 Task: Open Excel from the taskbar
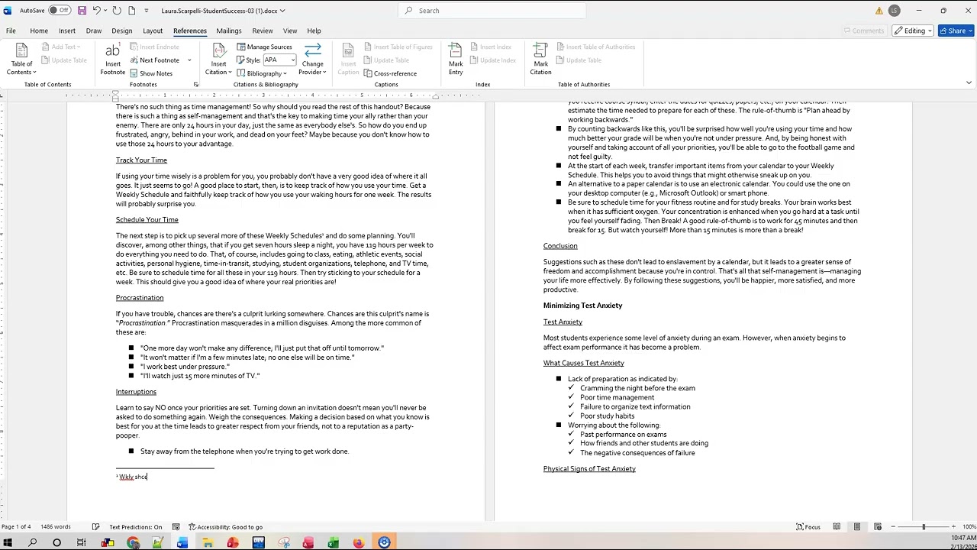[333, 543]
